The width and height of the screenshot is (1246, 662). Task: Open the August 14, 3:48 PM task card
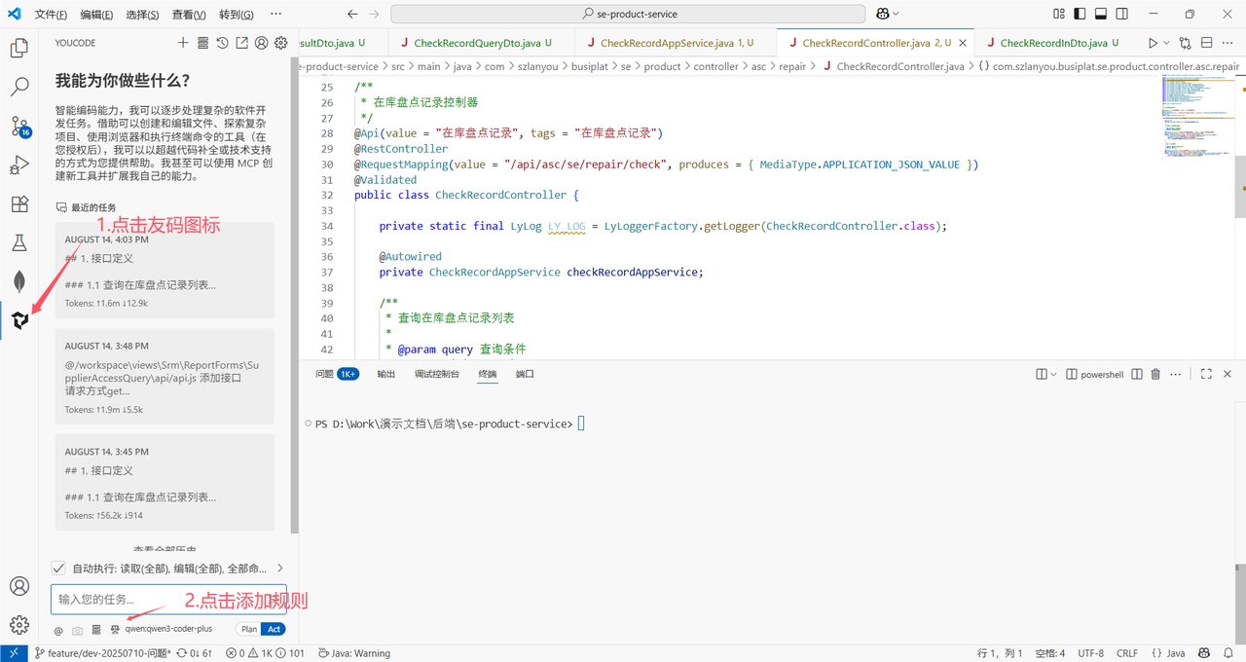tap(165, 377)
